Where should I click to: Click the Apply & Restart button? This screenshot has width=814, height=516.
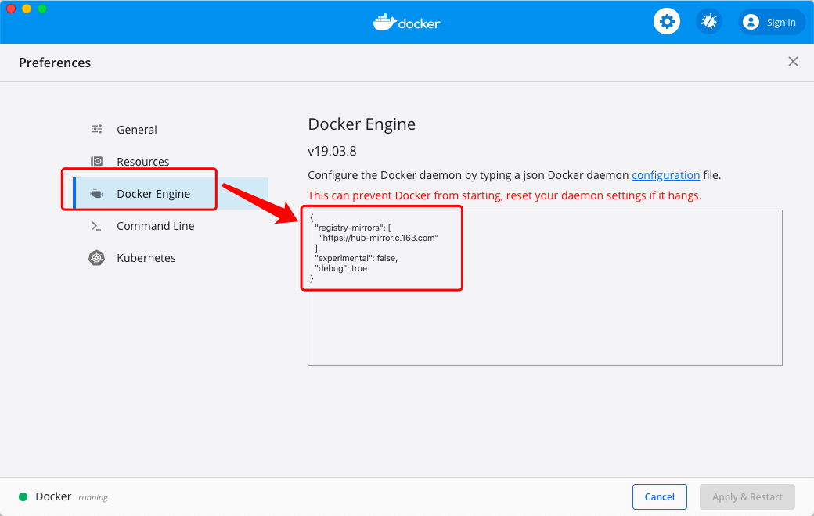coord(747,496)
